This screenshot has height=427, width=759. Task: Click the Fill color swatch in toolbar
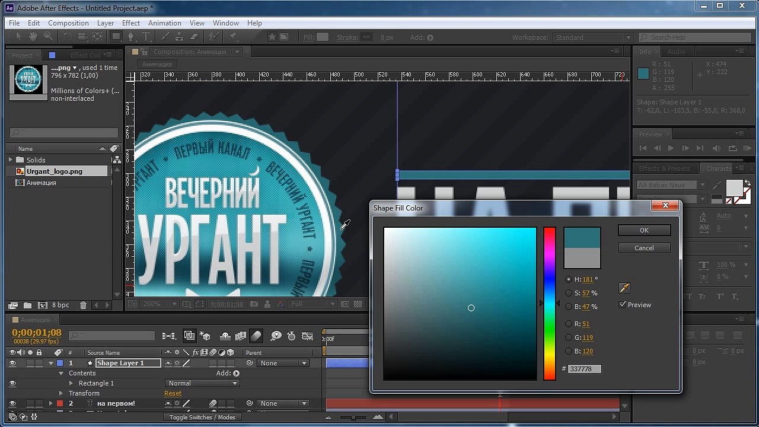coord(323,37)
